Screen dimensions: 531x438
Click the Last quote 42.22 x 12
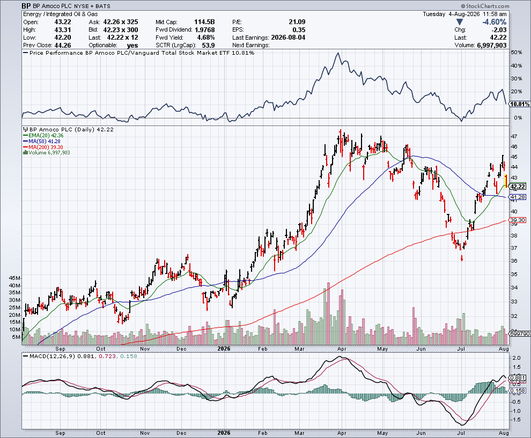click(x=122, y=38)
